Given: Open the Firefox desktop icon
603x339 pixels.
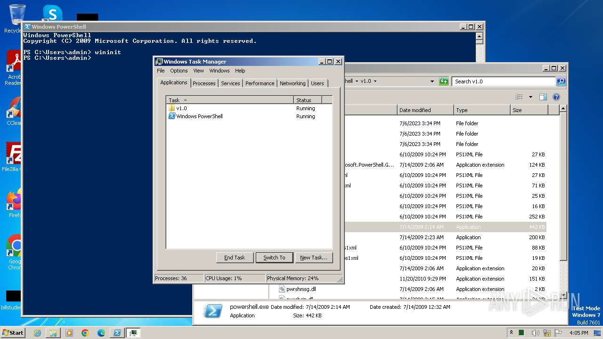Looking at the screenshot, I should coord(15,203).
